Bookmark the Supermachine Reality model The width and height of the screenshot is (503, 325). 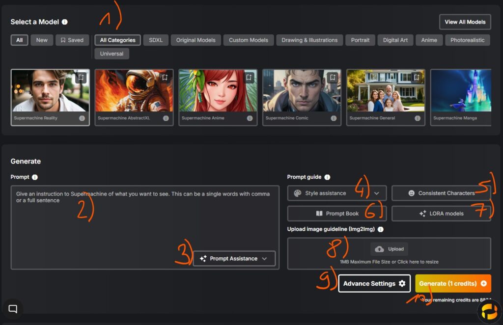81,78
